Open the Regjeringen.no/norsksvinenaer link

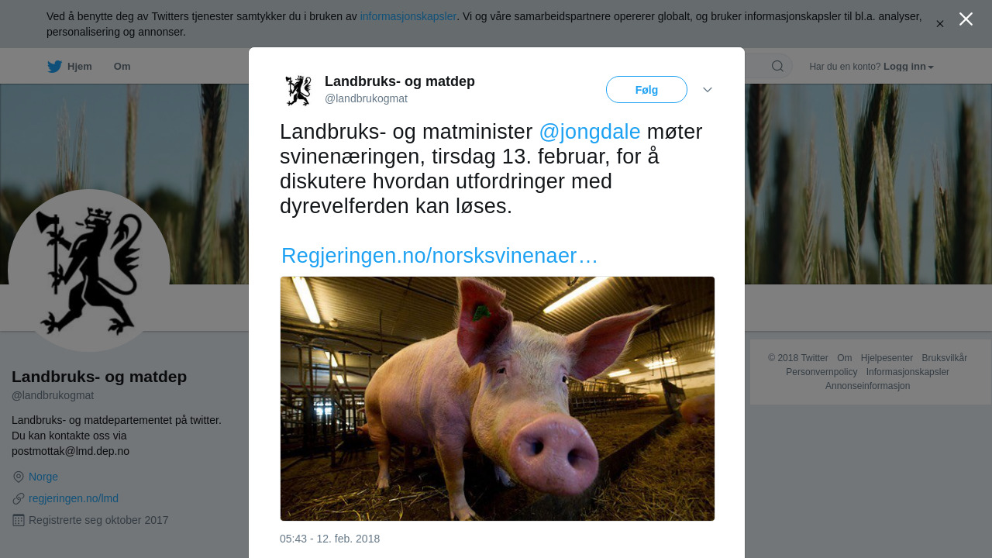coord(439,256)
